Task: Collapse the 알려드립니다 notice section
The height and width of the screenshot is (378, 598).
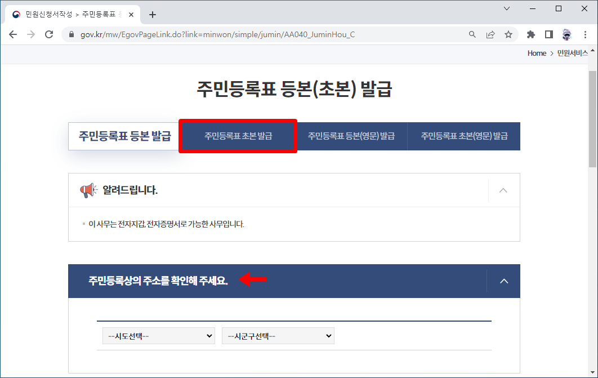Action: tap(503, 190)
